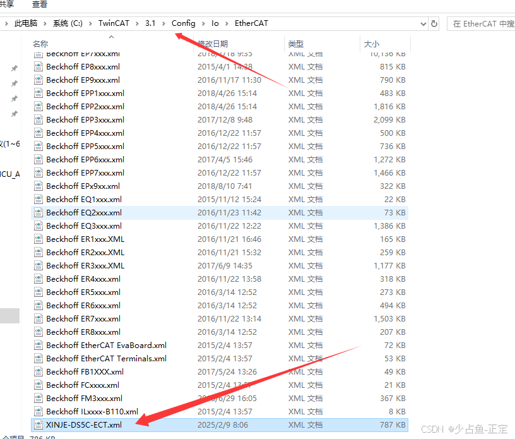Expand the chevron after 系统 (C:) in path
Screen dimensions: 515x439
point(90,23)
